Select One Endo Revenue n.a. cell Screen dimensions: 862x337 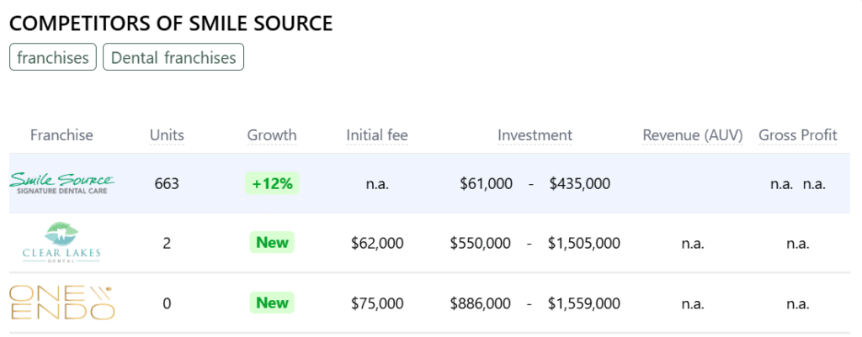click(693, 303)
